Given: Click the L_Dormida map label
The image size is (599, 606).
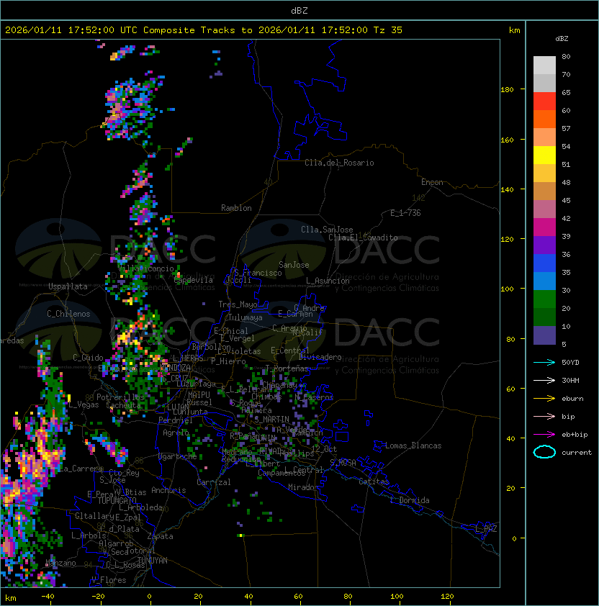Looking at the screenshot, I should [x=410, y=500].
